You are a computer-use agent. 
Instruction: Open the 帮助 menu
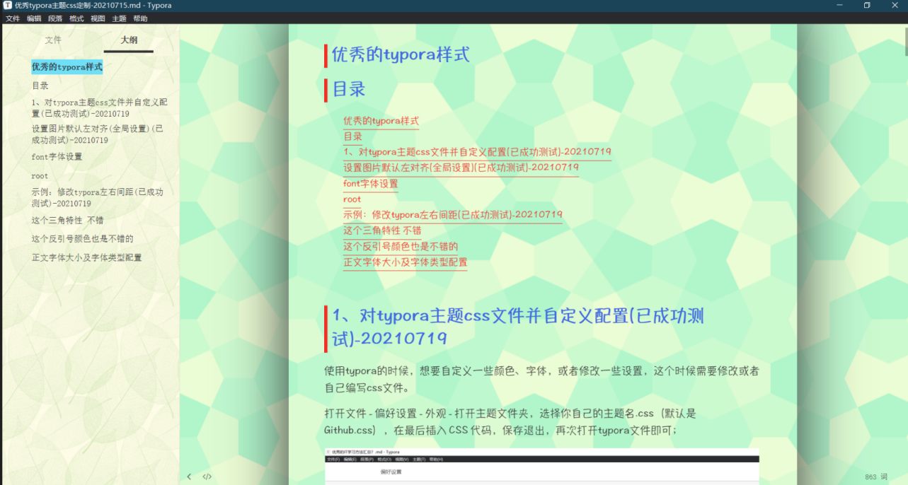point(140,18)
